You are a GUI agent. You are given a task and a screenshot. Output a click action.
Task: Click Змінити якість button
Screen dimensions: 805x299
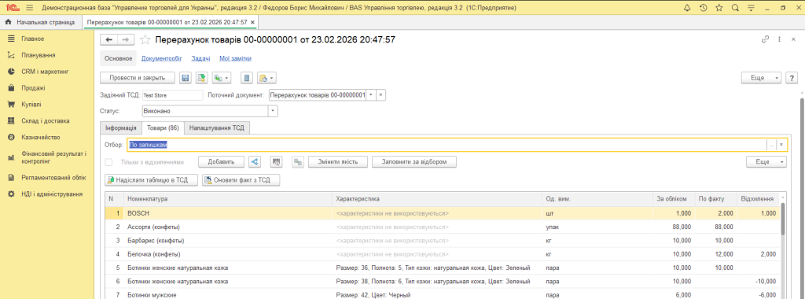click(338, 162)
